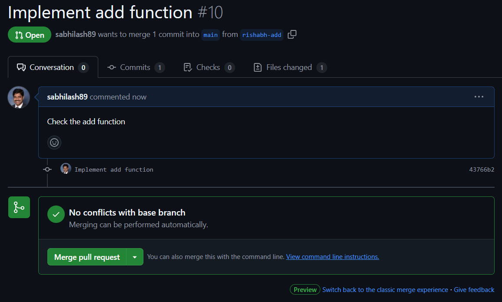Copy the rishabh-add branch name icon

[292, 34]
